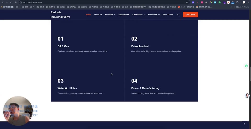
Task: Open the 网站建设和营销工具 bookmark folder
Action: [157, 7]
